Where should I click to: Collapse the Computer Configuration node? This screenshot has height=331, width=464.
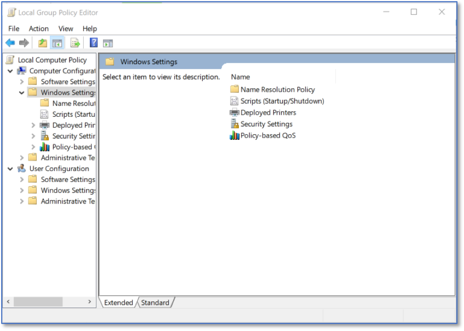click(x=10, y=71)
